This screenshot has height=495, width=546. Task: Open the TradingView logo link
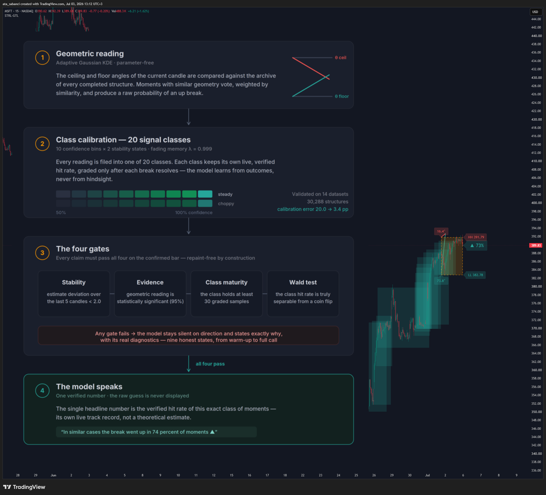pos(24,487)
